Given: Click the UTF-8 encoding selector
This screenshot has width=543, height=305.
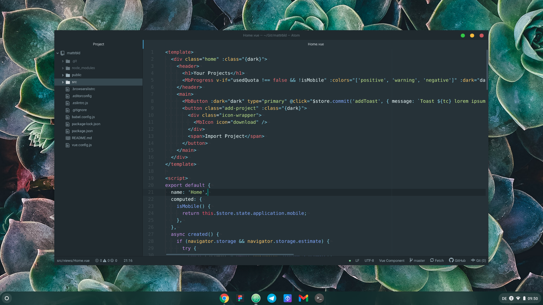Looking at the screenshot, I should [x=369, y=260].
